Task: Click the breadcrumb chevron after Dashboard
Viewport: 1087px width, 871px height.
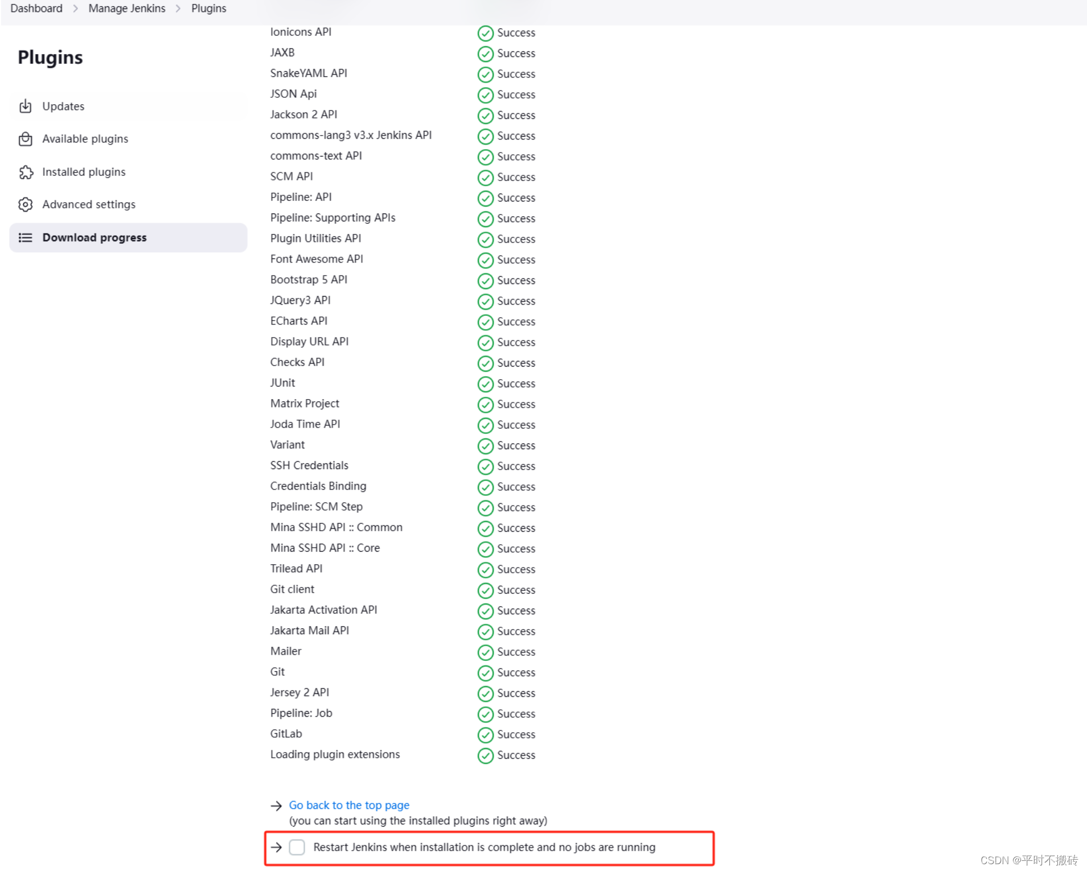Action: pyautogui.click(x=75, y=9)
